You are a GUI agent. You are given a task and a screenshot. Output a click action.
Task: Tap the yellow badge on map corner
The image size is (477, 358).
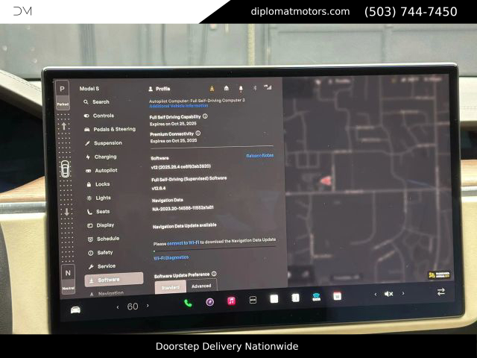click(x=439, y=275)
